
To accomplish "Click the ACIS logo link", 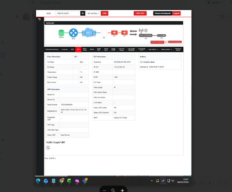I will pos(49,13).
